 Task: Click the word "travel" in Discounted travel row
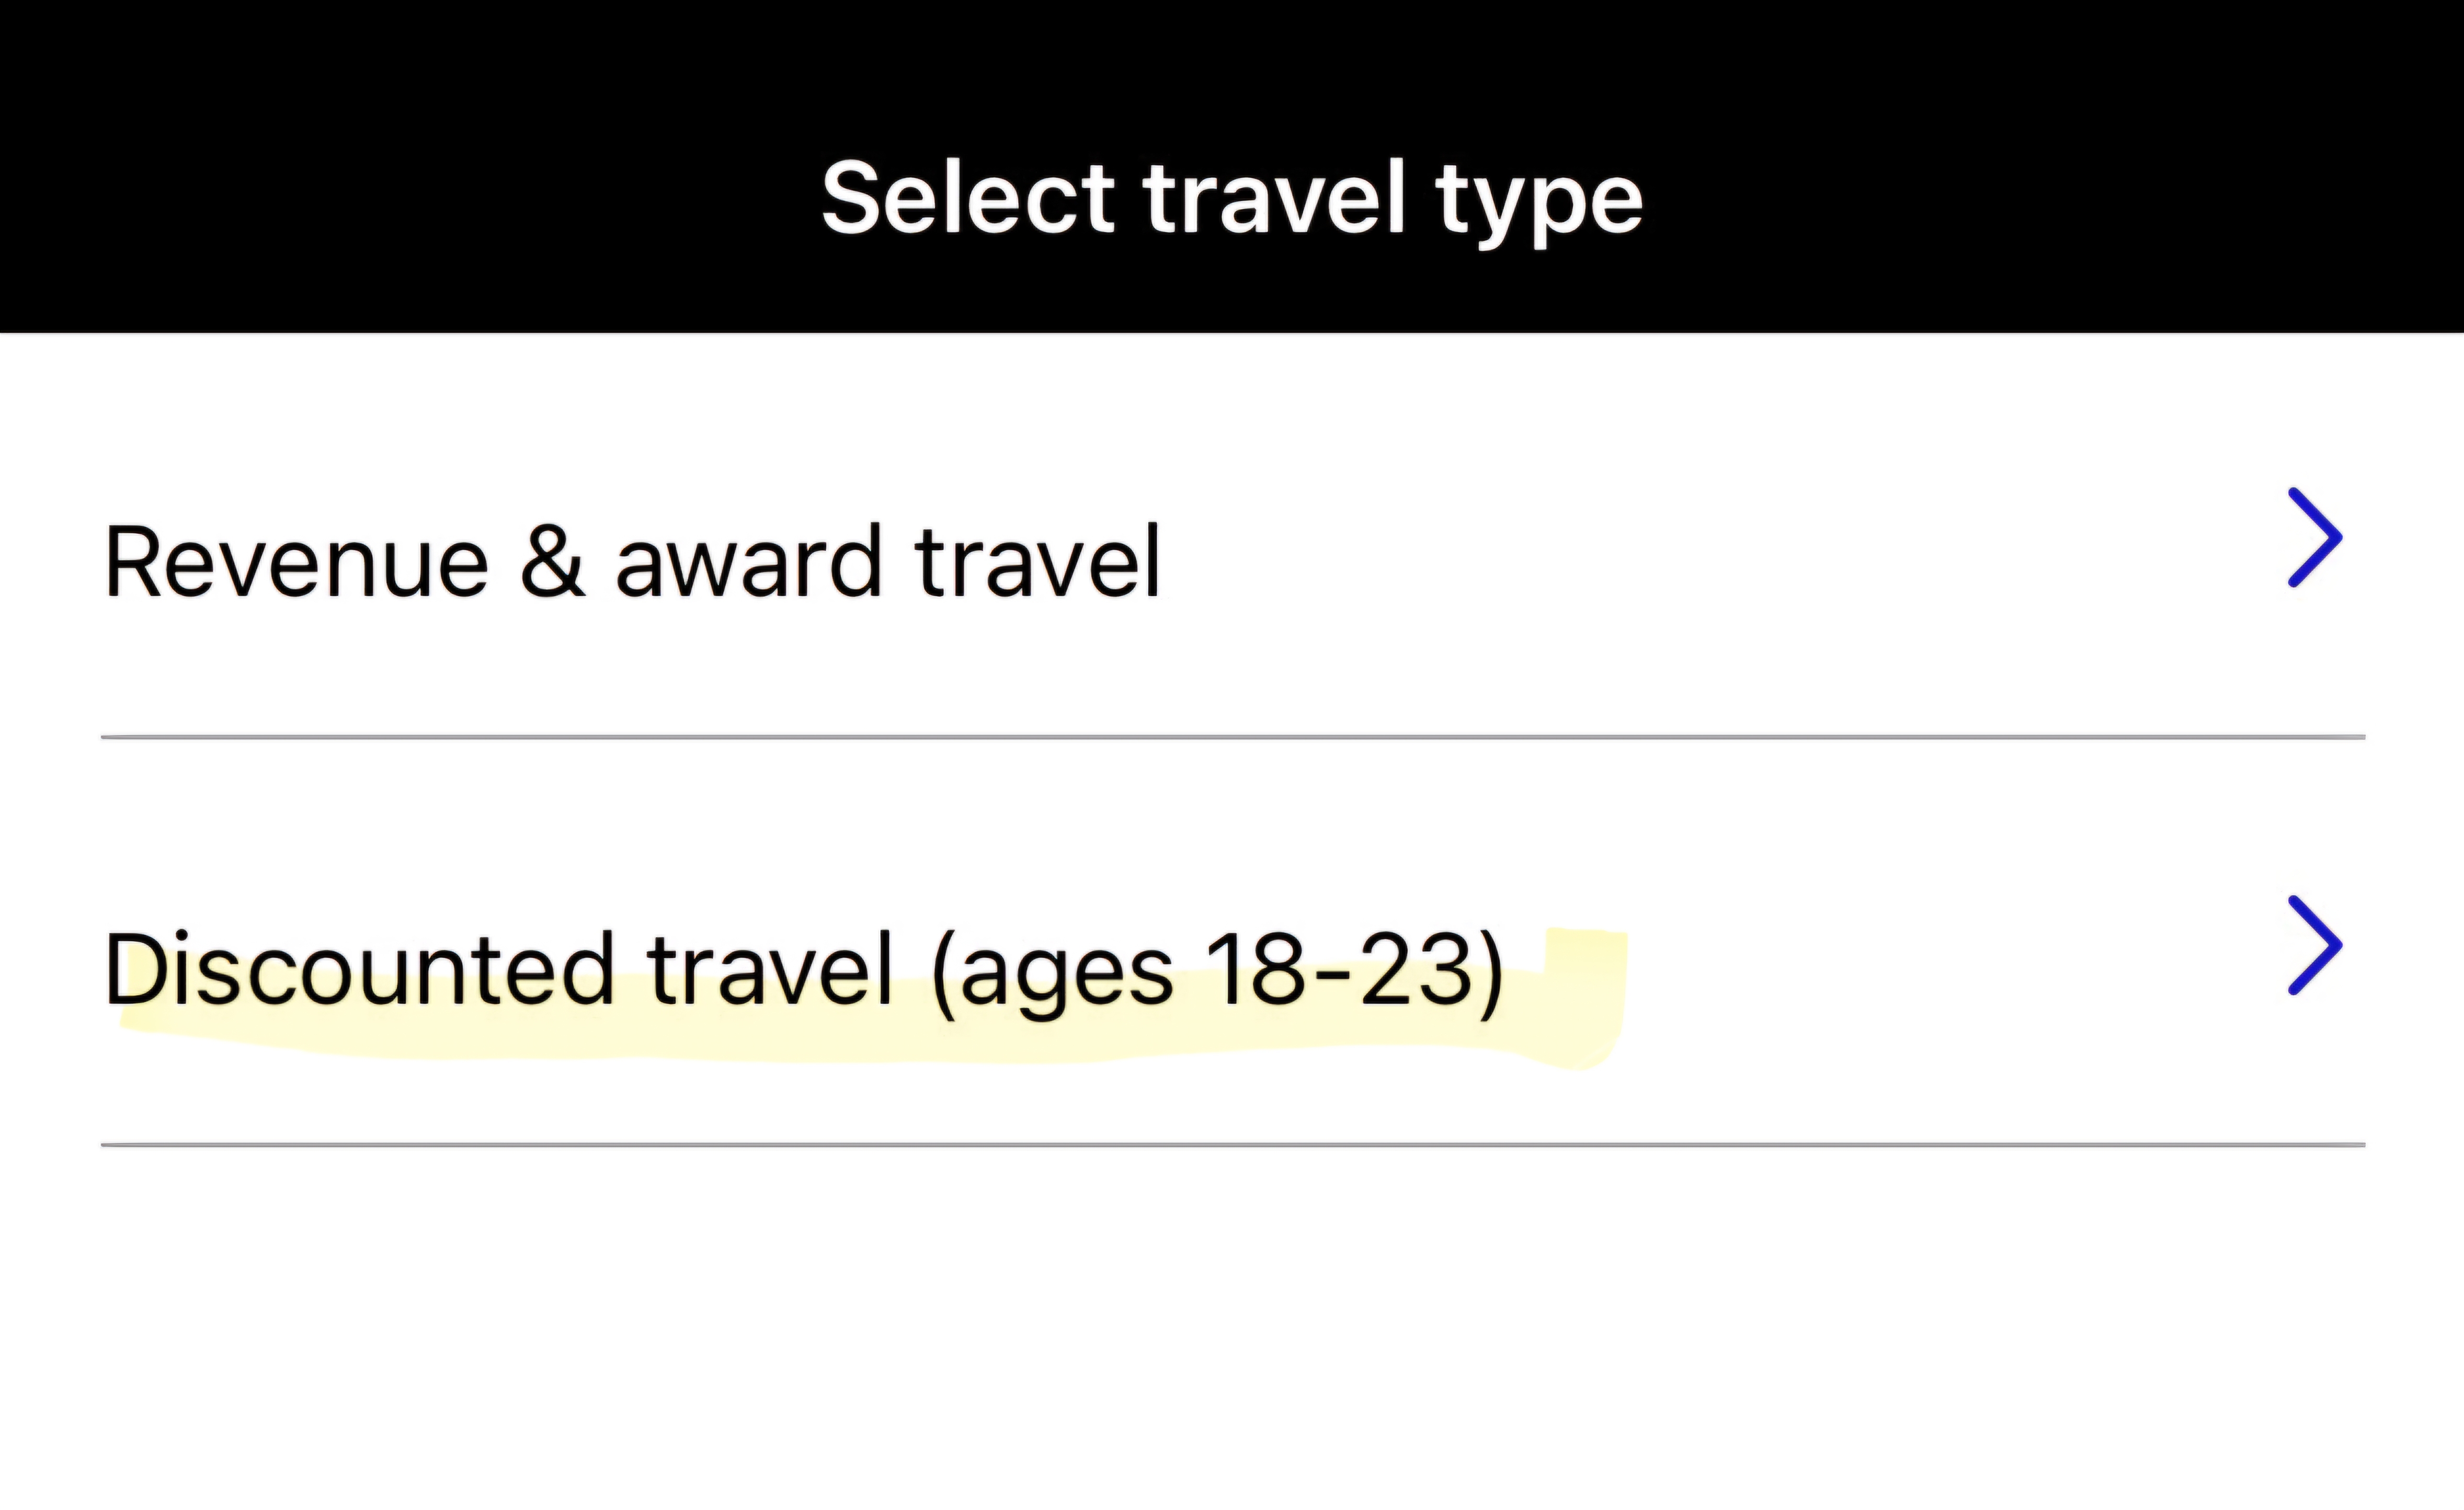[x=769, y=969]
